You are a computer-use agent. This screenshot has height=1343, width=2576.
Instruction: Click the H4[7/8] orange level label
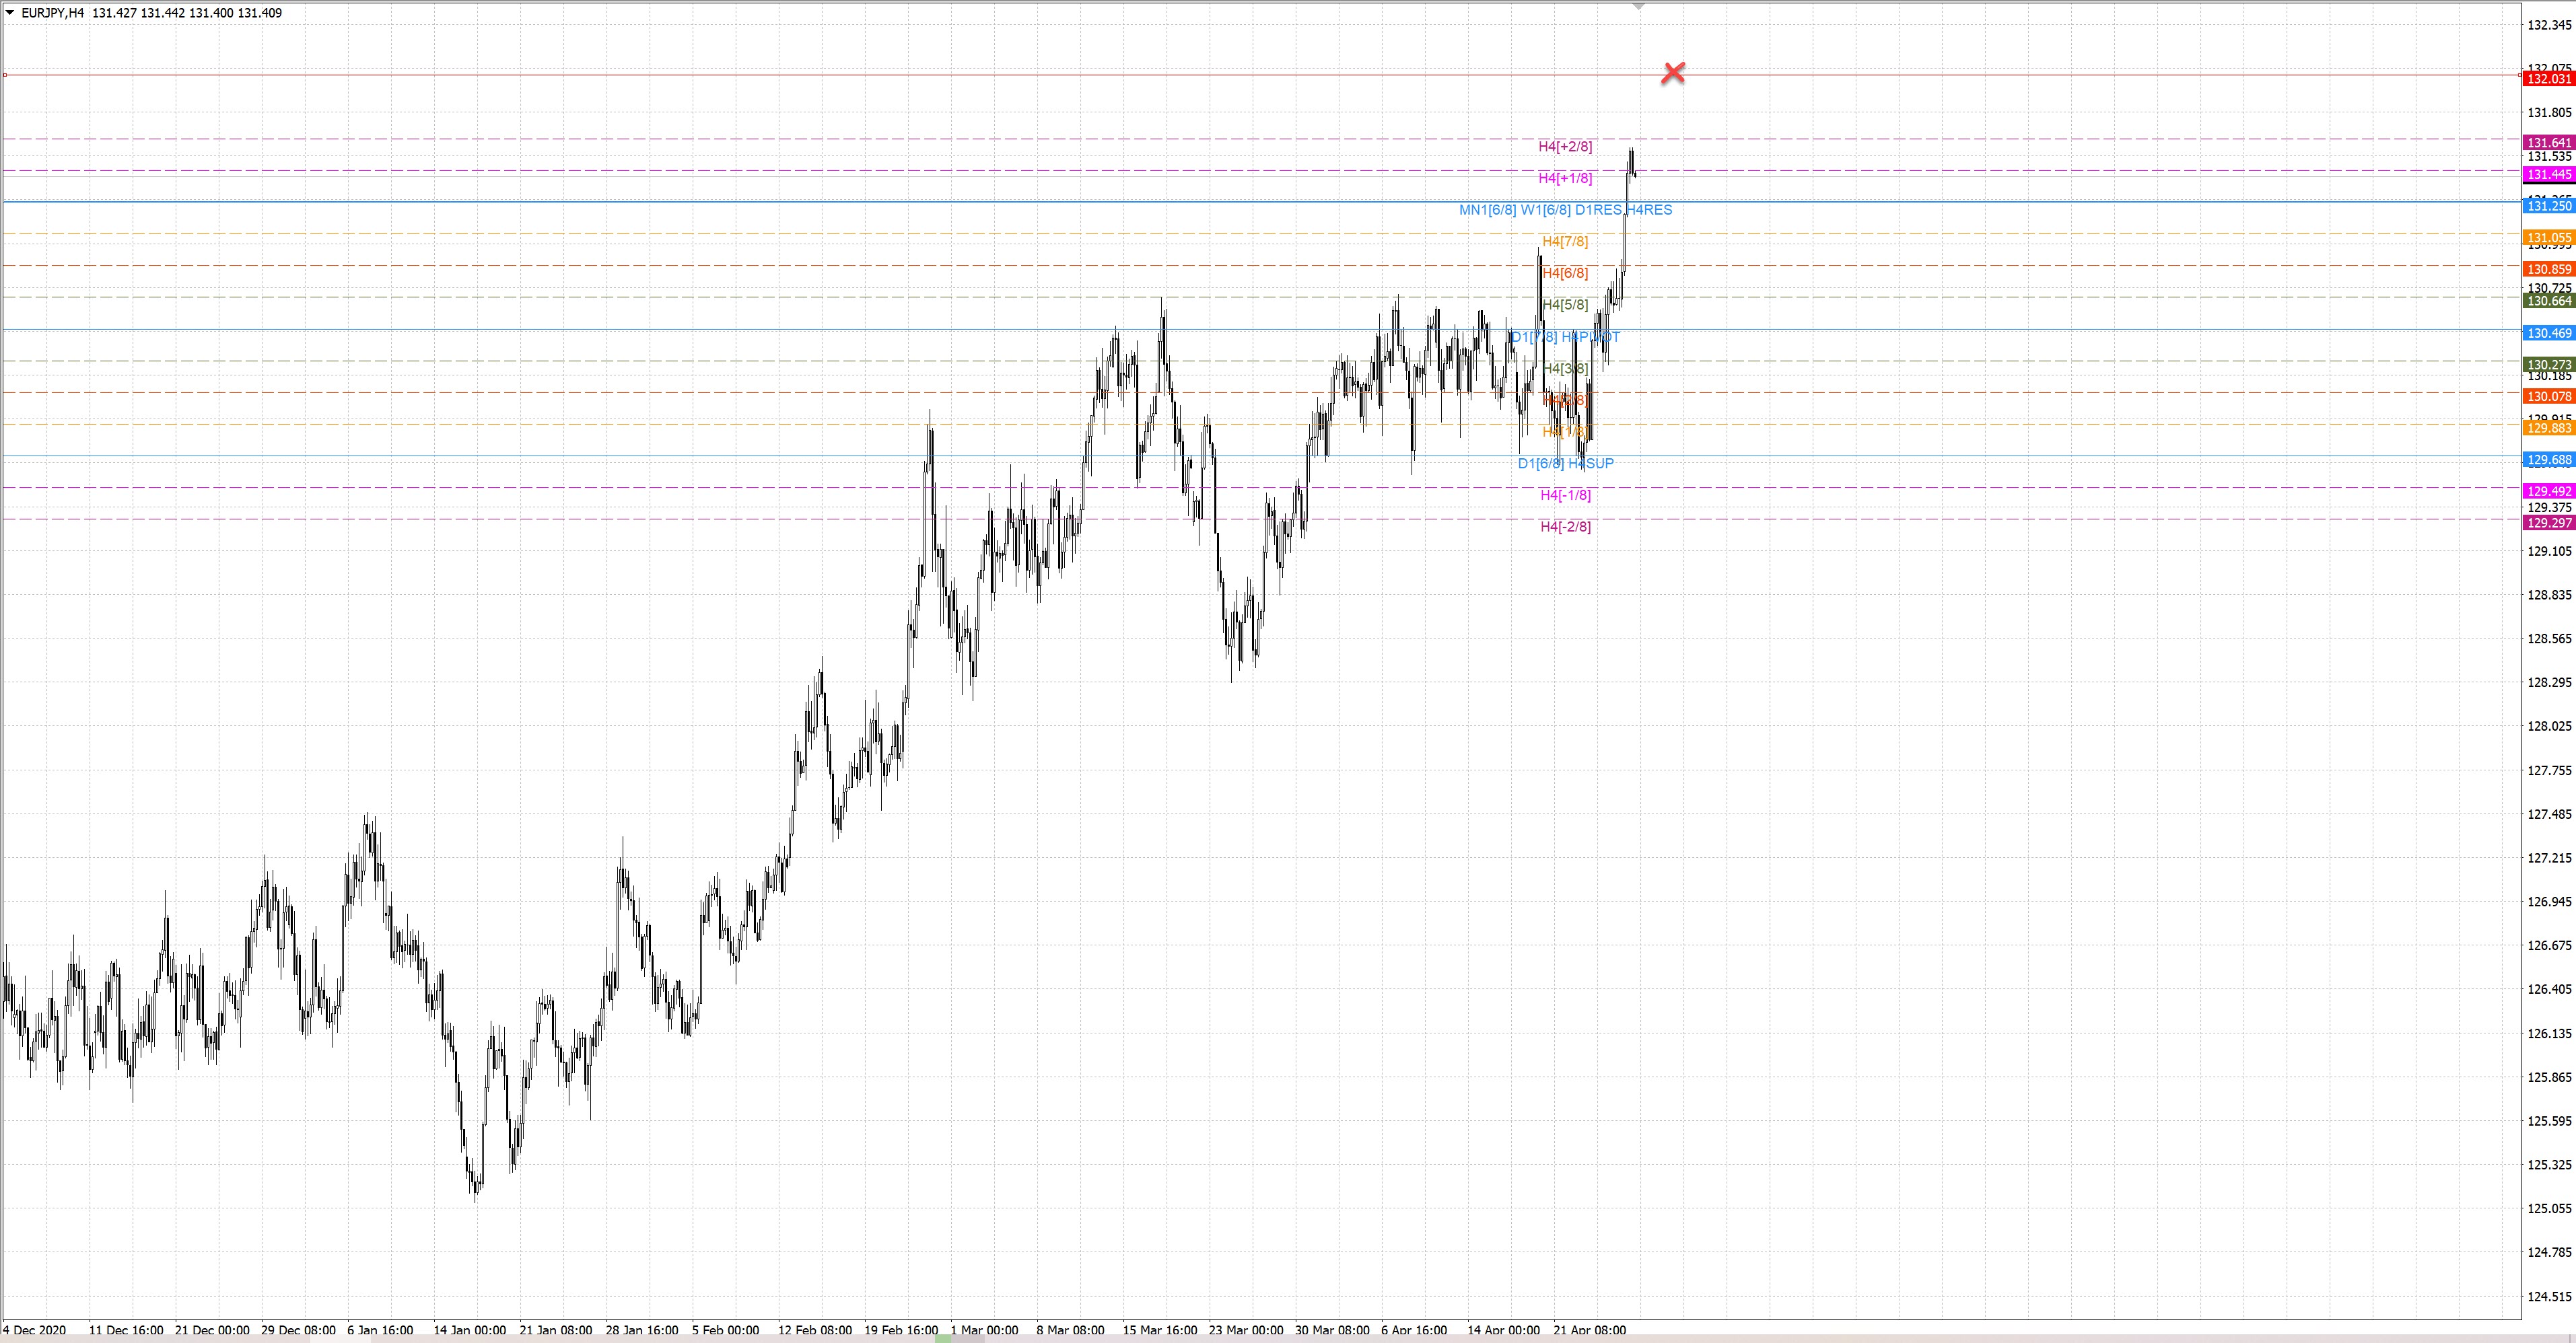click(1565, 242)
